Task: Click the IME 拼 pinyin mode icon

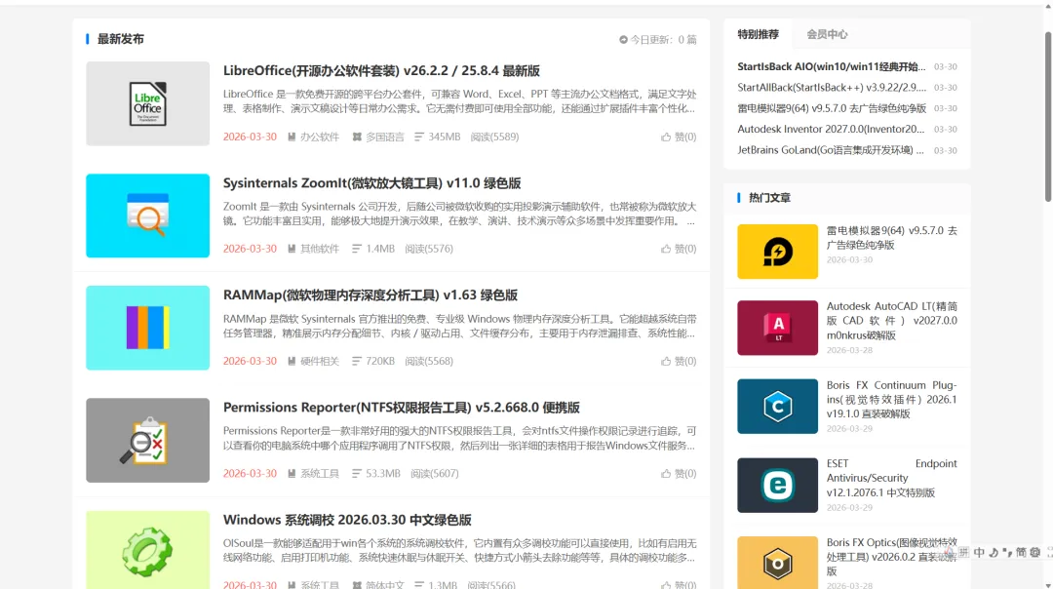Action: pos(963,552)
